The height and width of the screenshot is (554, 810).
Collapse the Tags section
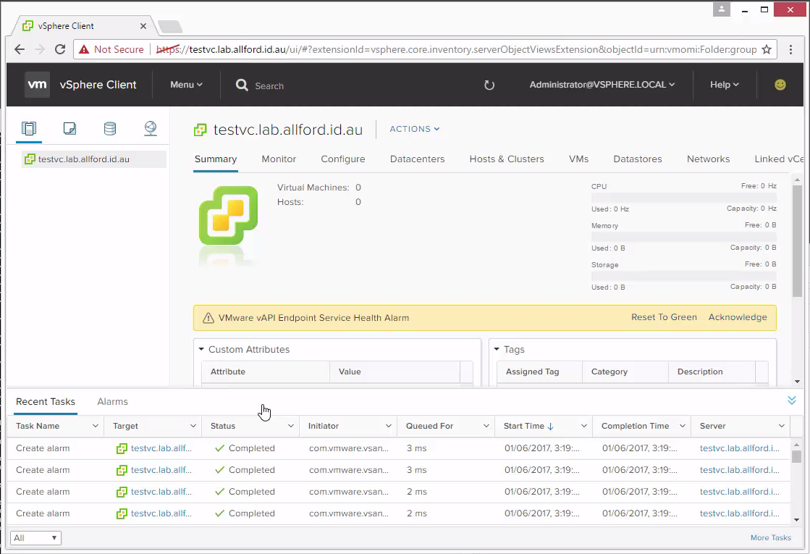[x=497, y=349]
